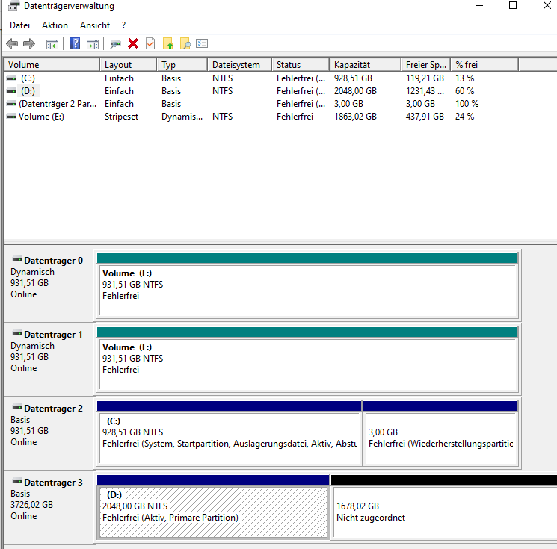Click the disk icon beside Datenträger 2
Image resolution: width=557 pixels, height=549 pixels.
click(16, 406)
